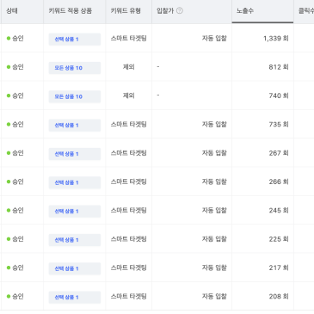Click the 상태 column header
This screenshot has width=314, height=314.
(x=12, y=11)
